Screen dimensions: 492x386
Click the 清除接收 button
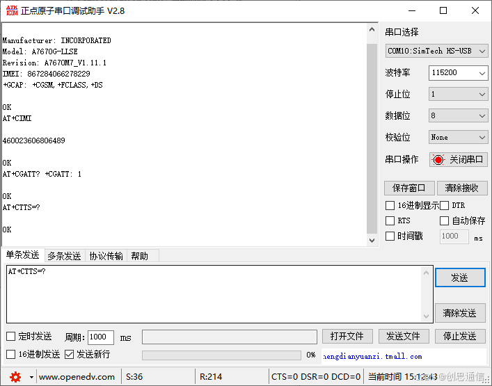pos(461,188)
